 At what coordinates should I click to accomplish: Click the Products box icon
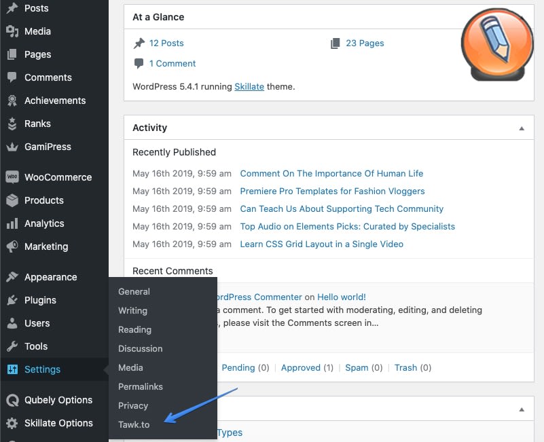(12, 200)
